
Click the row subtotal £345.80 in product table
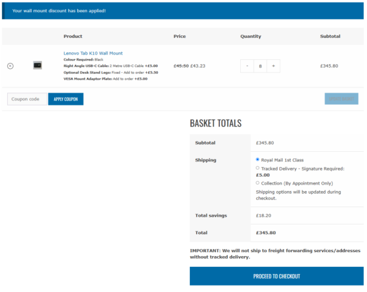tap(329, 66)
